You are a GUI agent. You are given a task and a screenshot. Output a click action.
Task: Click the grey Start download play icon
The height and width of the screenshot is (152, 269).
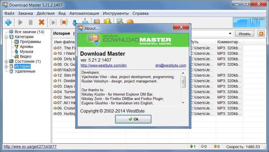tap(20, 22)
